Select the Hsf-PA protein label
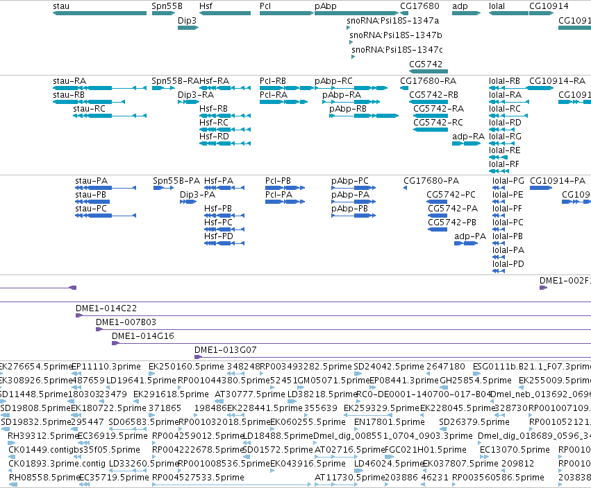591x488 pixels. click(x=219, y=181)
